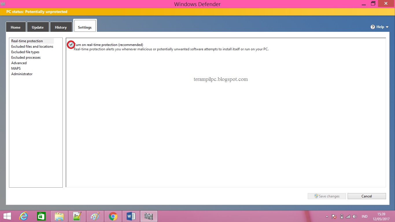The image size is (395, 222).
Task: Open the network signal tray icon
Action: pos(348,217)
